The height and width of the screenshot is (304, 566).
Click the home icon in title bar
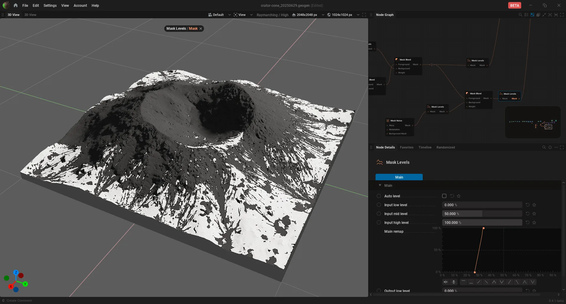coord(16,5)
